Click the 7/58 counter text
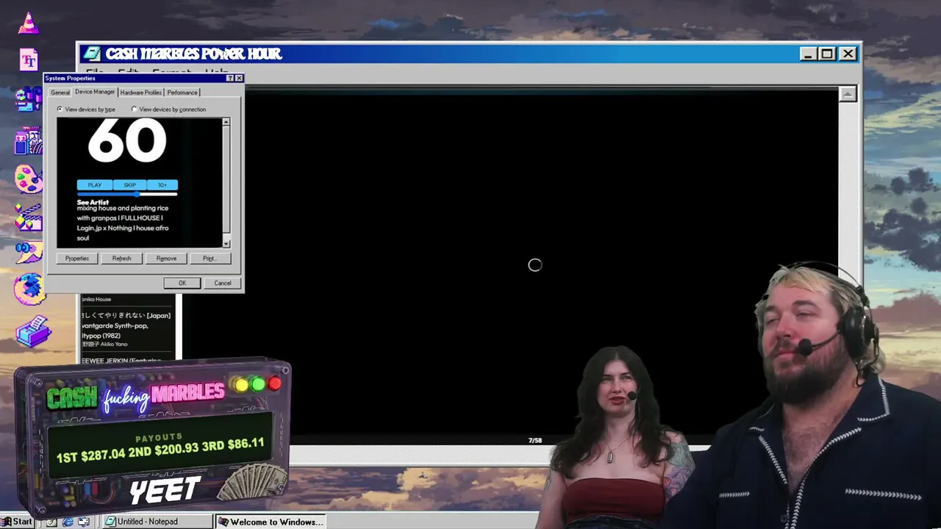The height and width of the screenshot is (529, 941). pyautogui.click(x=535, y=441)
